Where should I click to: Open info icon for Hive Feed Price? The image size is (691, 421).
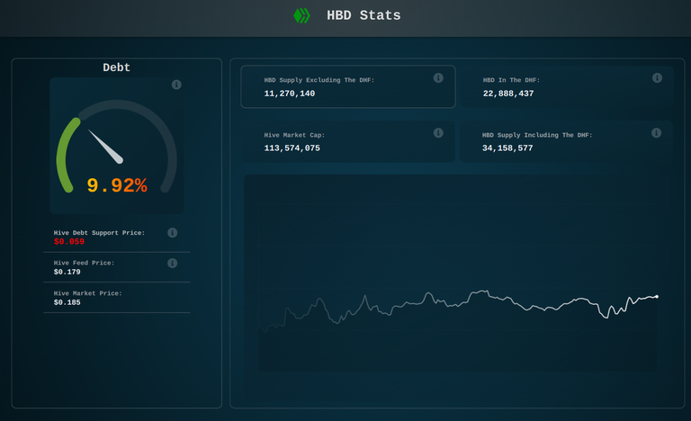click(173, 263)
